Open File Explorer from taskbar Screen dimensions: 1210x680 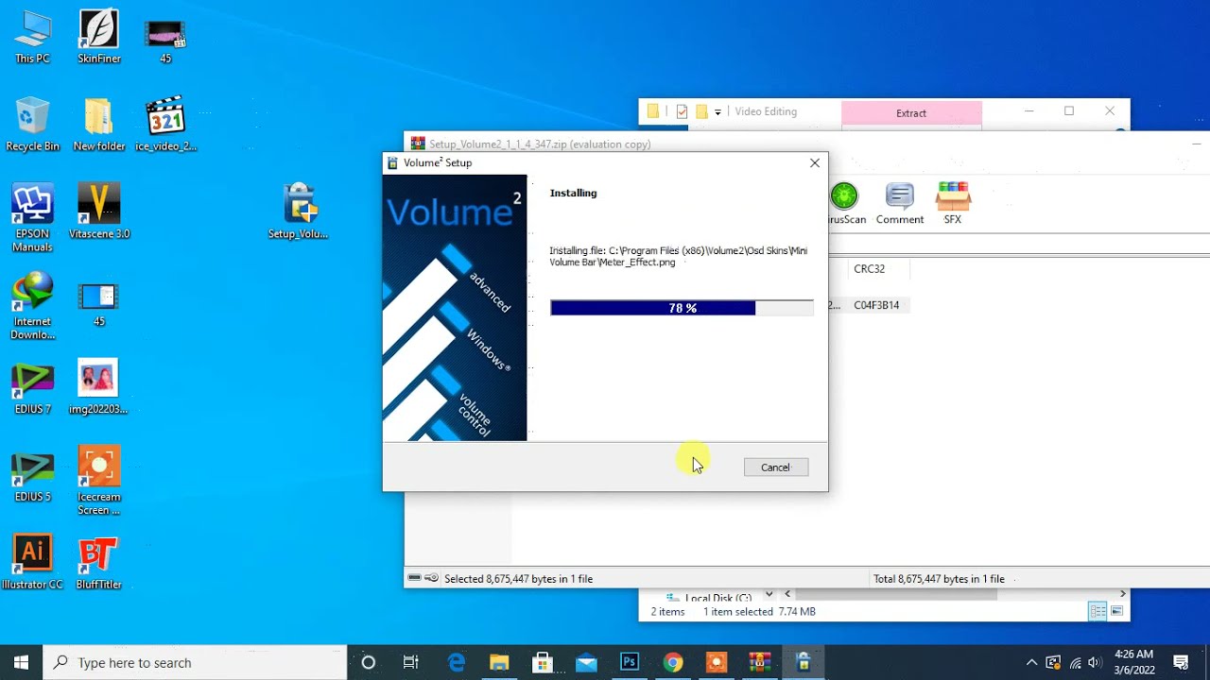tap(499, 662)
